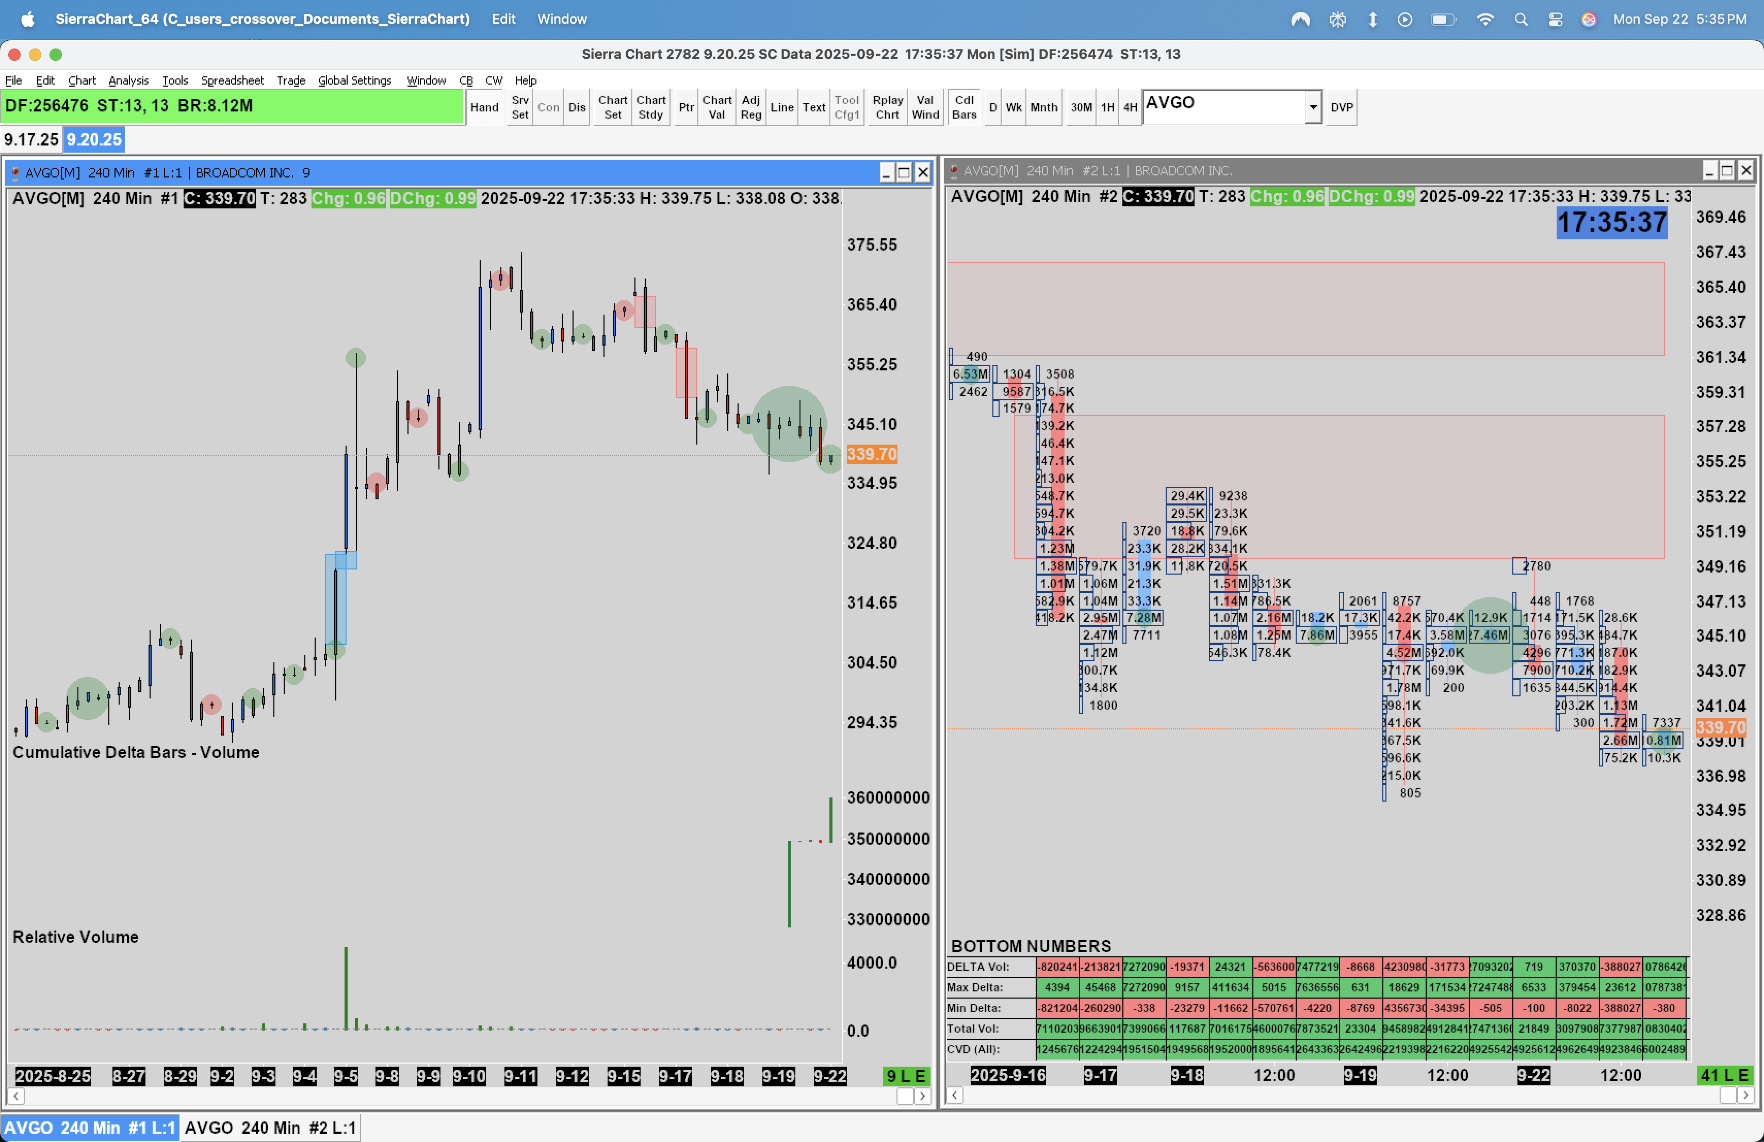The height and width of the screenshot is (1142, 1764).
Task: Open the Global Settings menu
Action: 354,80
